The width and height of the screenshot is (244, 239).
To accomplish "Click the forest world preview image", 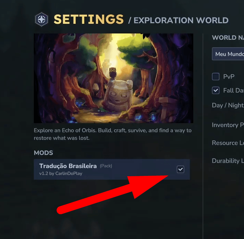I will click(114, 78).
